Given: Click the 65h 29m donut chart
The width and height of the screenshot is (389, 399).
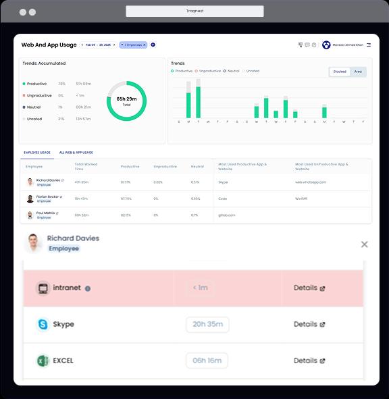Looking at the screenshot, I should tap(126, 101).
